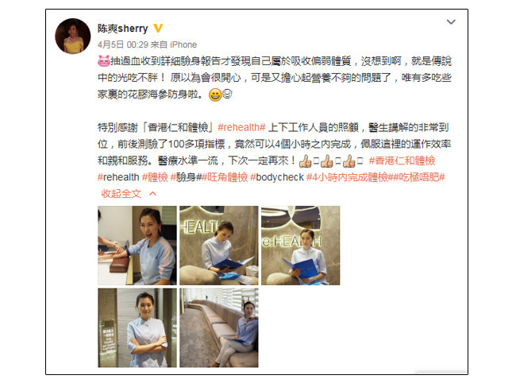516x383 pixels.
Task: Open the photo of reading under HEALTH sign
Action: click(x=219, y=246)
